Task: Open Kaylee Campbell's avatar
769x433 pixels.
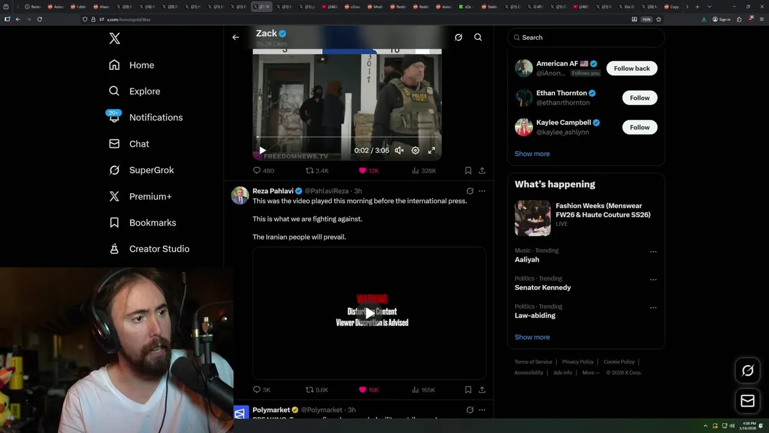Action: [x=524, y=127]
